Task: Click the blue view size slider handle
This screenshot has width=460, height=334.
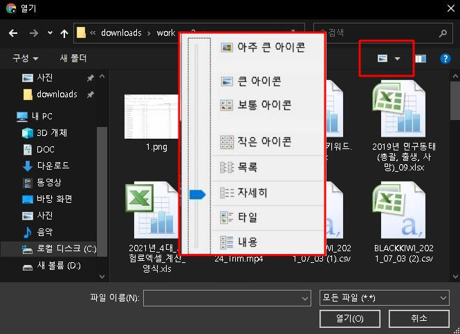Action: pos(197,195)
